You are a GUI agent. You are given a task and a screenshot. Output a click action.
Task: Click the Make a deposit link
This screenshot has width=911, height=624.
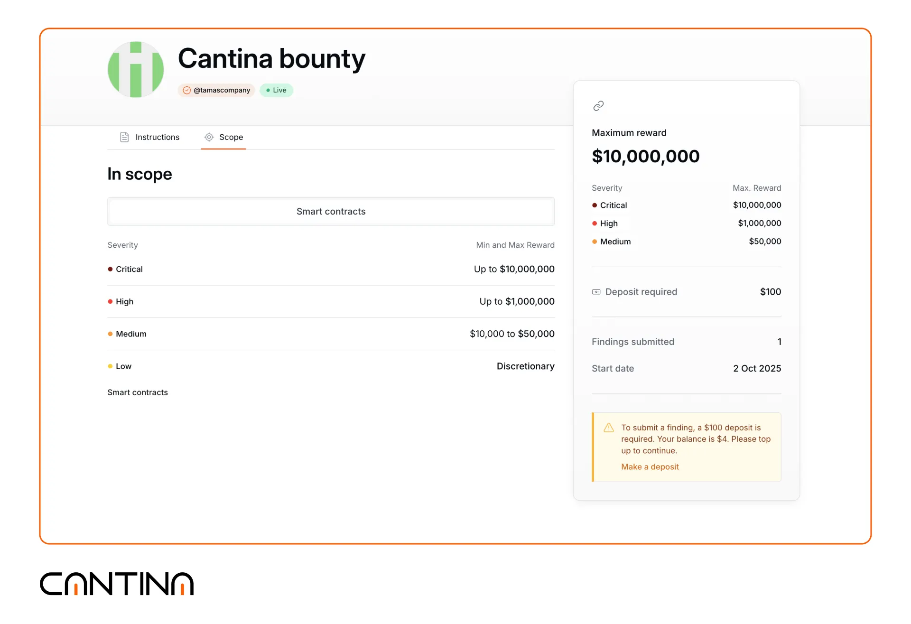(x=650, y=467)
